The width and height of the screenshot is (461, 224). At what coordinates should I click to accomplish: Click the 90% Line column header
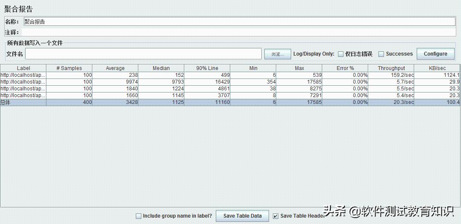pos(207,68)
